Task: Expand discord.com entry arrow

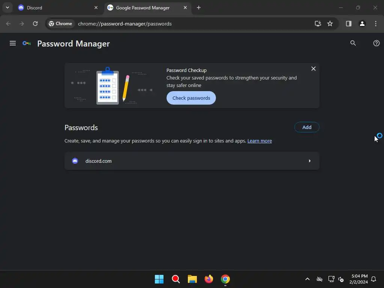Action: point(309,161)
